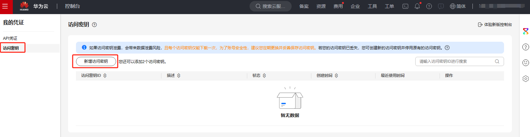Open the CloudShell terminal icon
The width and height of the screenshot is (530, 137).
coord(405,6)
